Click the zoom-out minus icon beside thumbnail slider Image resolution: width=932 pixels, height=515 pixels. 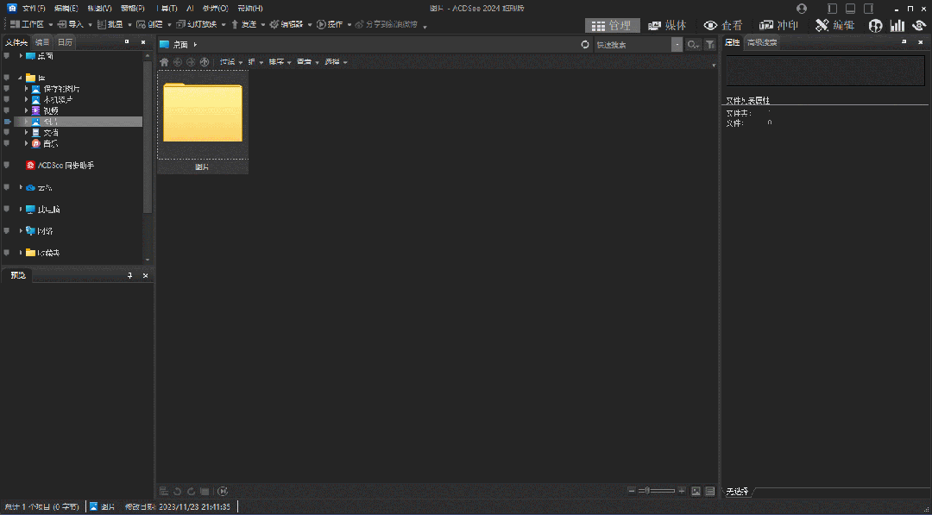pos(631,491)
